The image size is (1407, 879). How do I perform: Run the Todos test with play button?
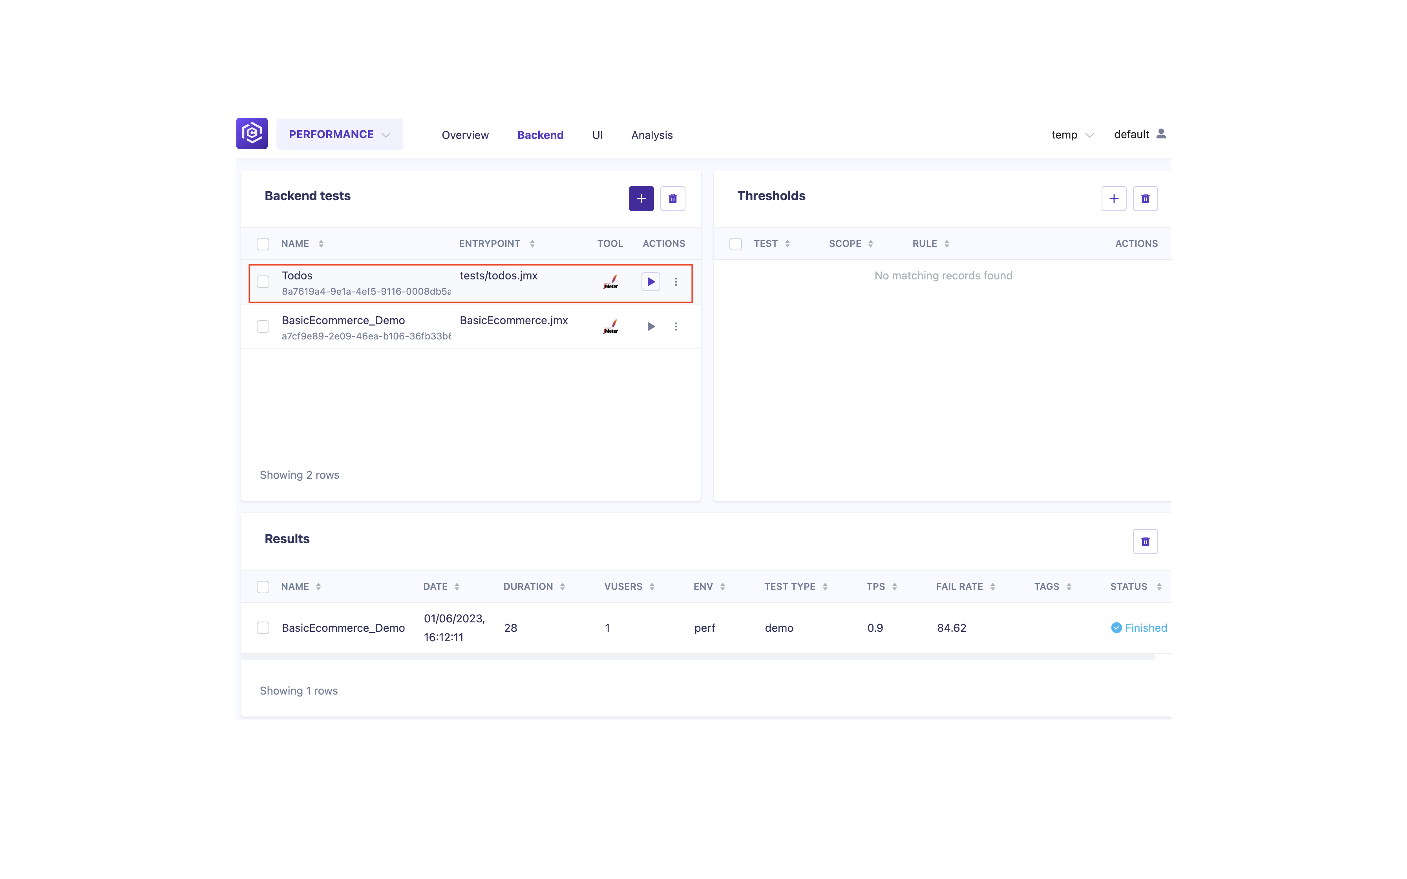pos(651,282)
